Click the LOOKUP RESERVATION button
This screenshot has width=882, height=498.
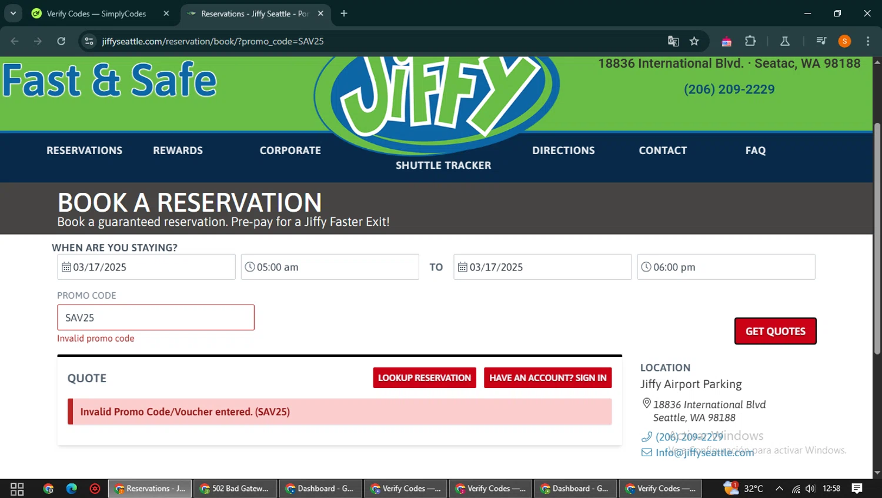(425, 377)
